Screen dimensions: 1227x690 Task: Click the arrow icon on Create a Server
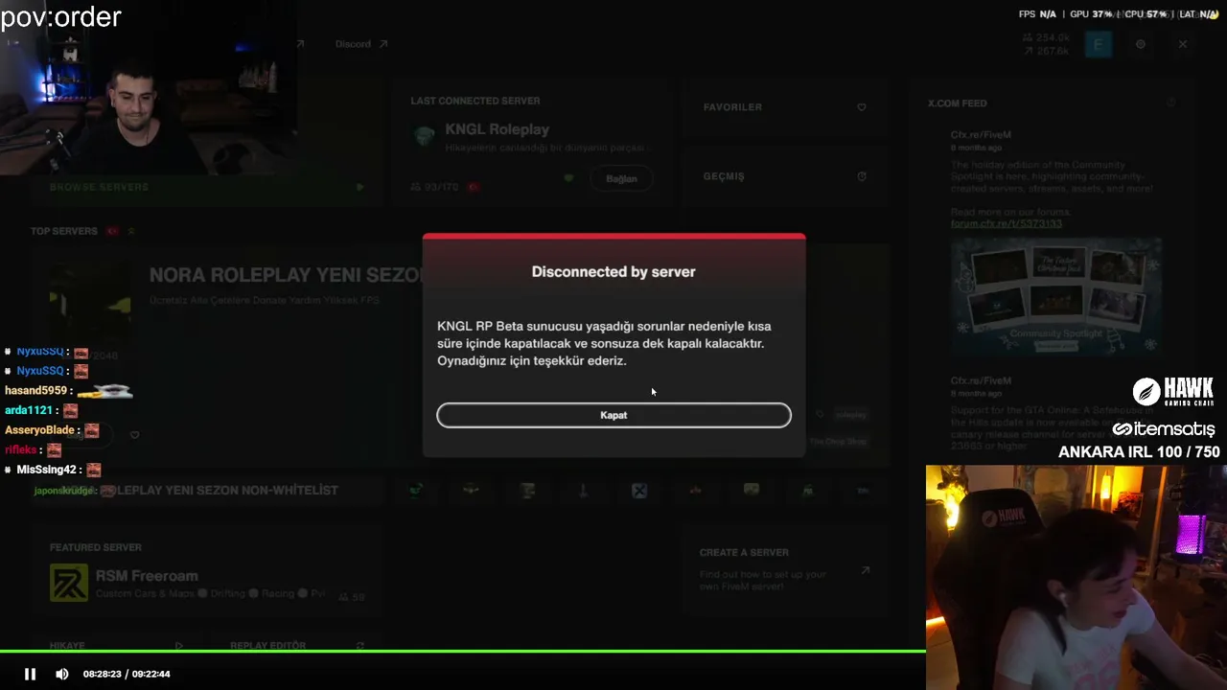[865, 570]
